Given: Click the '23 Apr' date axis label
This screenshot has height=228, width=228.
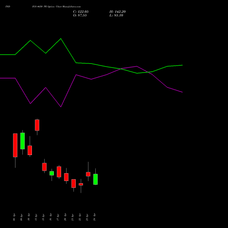Looking at the screenshot, I should click(x=87, y=217).
